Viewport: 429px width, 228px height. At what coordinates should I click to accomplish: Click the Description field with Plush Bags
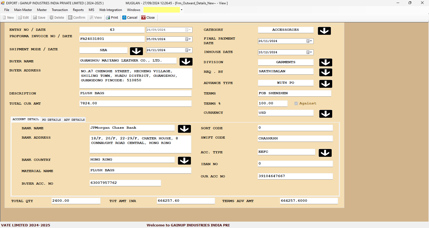(135, 93)
